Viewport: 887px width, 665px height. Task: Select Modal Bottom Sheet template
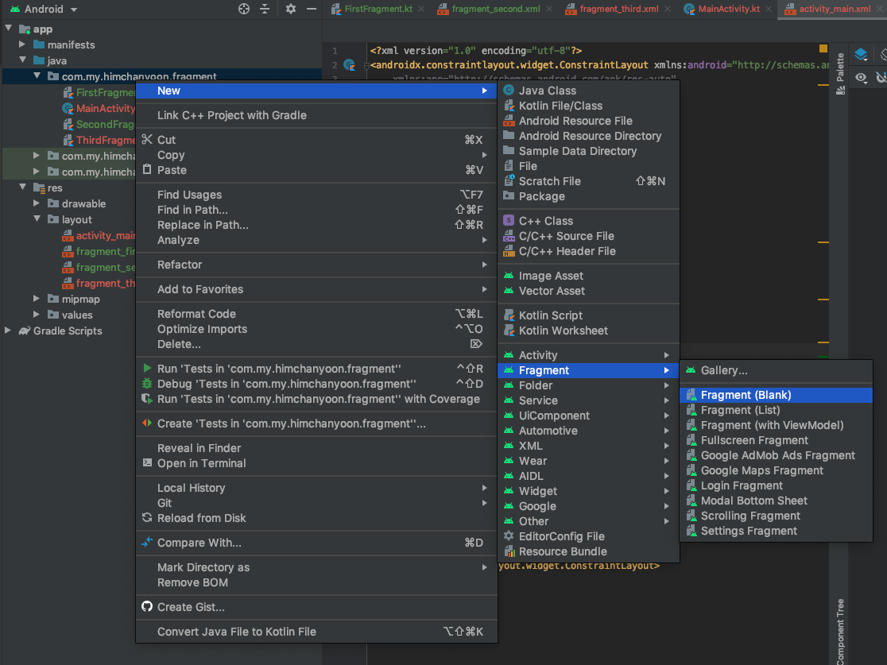point(776,501)
